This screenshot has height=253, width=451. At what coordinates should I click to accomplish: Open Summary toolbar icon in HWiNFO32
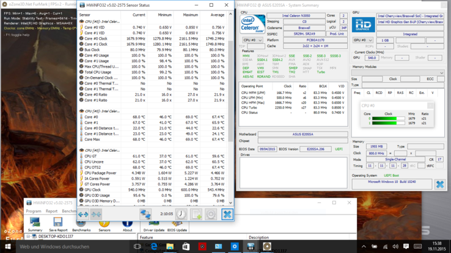[x=35, y=224]
